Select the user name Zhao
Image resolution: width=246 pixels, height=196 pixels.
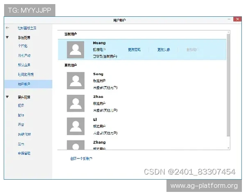(x=98, y=97)
